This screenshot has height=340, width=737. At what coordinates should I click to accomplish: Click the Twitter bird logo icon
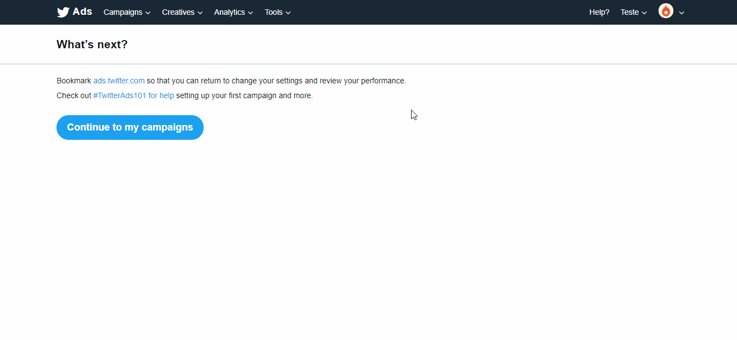point(63,12)
